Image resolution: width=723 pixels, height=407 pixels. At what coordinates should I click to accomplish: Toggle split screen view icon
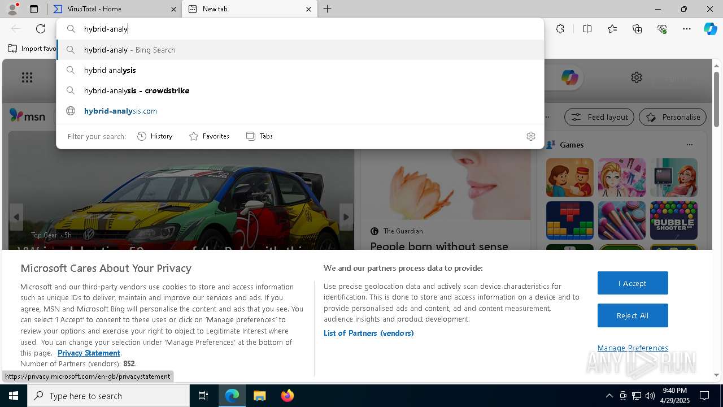(587, 29)
